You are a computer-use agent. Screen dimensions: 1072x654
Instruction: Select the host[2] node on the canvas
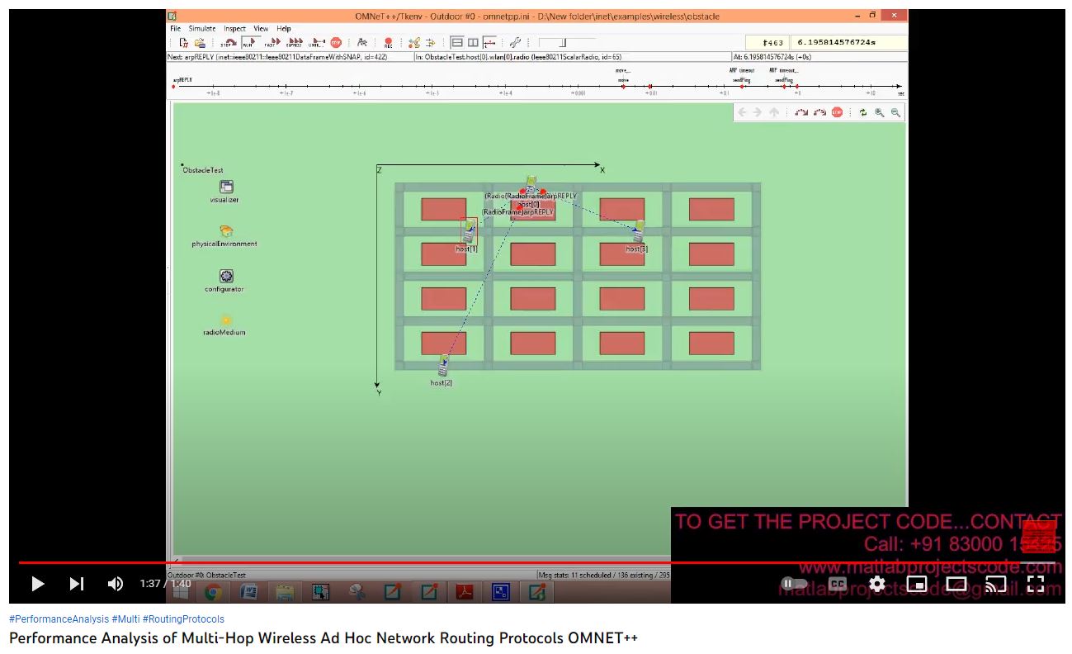tap(444, 367)
